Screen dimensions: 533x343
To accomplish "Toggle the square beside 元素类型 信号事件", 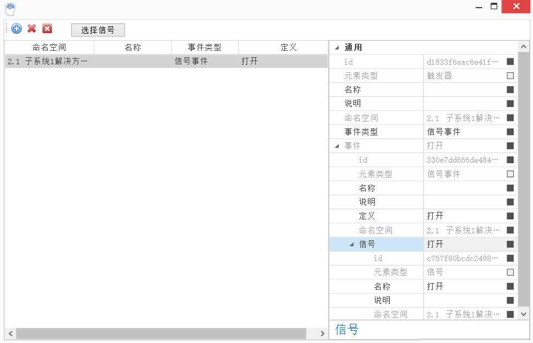I will click(x=510, y=174).
